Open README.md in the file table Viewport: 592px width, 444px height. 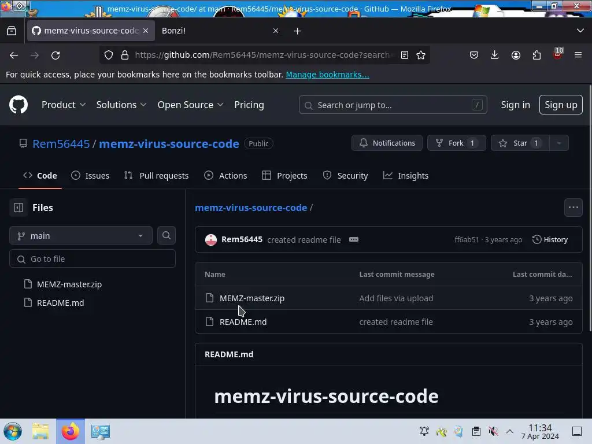(x=243, y=322)
